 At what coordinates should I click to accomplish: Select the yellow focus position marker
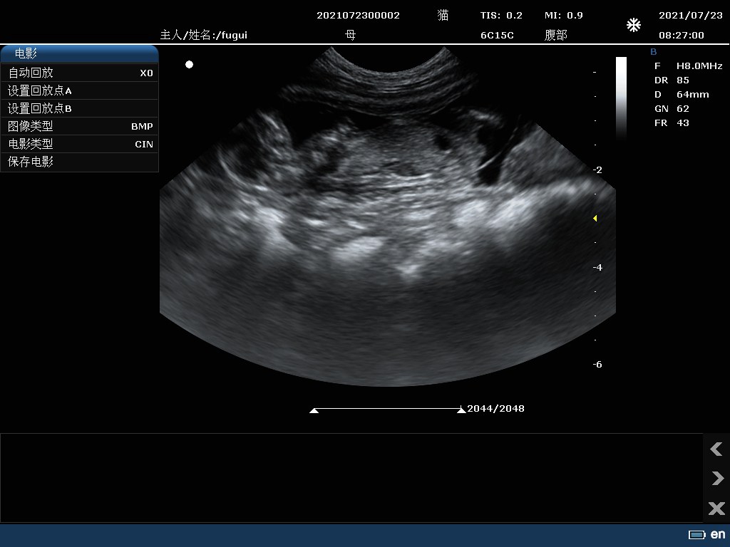[x=595, y=218]
